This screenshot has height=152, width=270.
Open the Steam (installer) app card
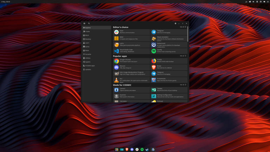point(169,38)
